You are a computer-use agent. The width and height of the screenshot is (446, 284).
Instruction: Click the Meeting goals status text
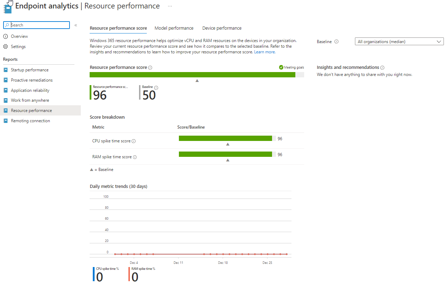point(294,67)
